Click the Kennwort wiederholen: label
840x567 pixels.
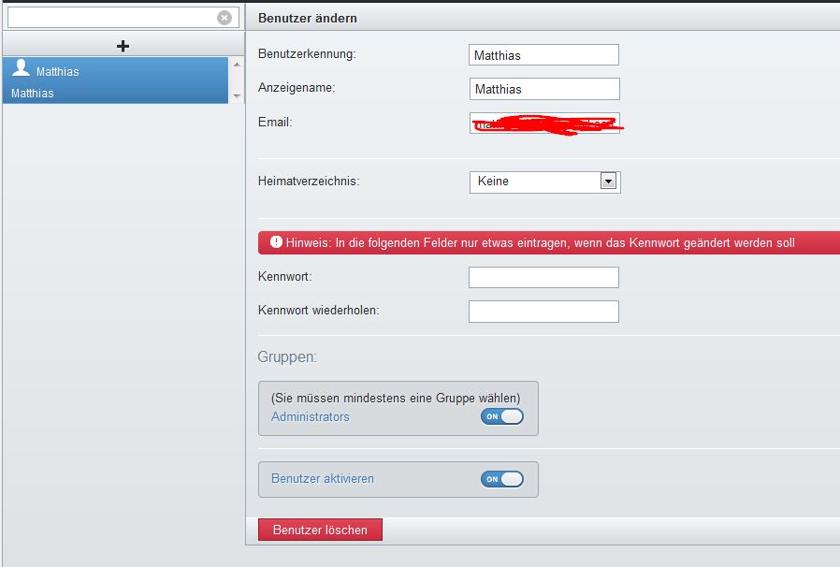pos(319,311)
